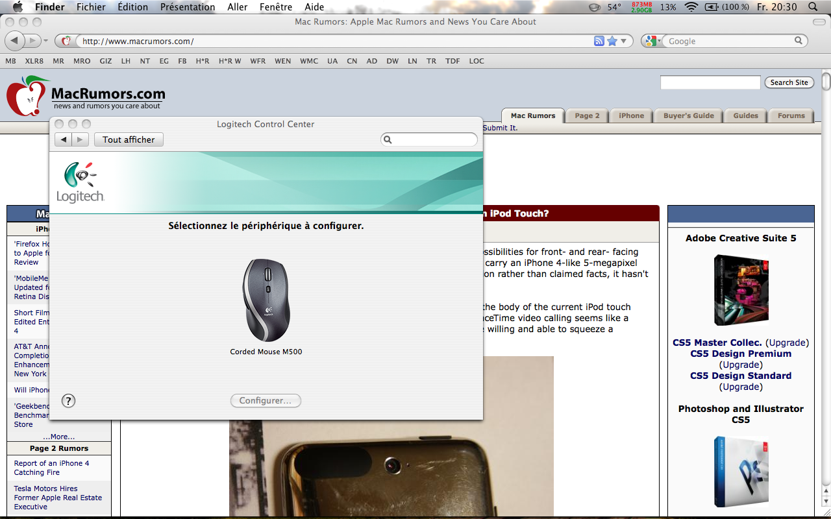
Task: Switch to the Page 2 tab
Action: click(x=587, y=115)
